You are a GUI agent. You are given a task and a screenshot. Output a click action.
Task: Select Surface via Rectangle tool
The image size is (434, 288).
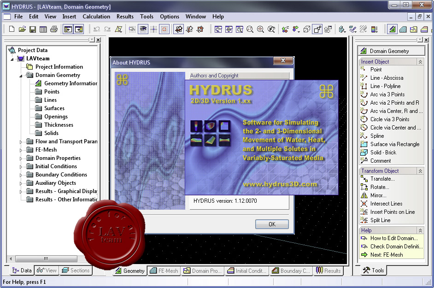pyautogui.click(x=395, y=144)
